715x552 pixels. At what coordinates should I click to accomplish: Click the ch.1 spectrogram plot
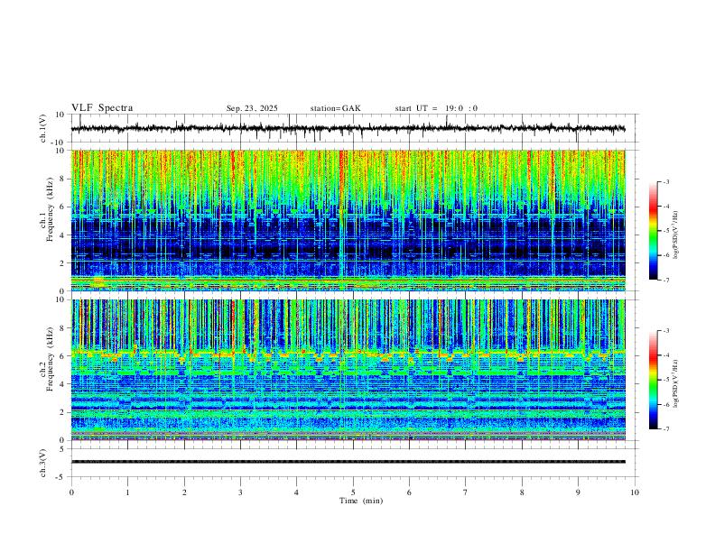coord(348,220)
